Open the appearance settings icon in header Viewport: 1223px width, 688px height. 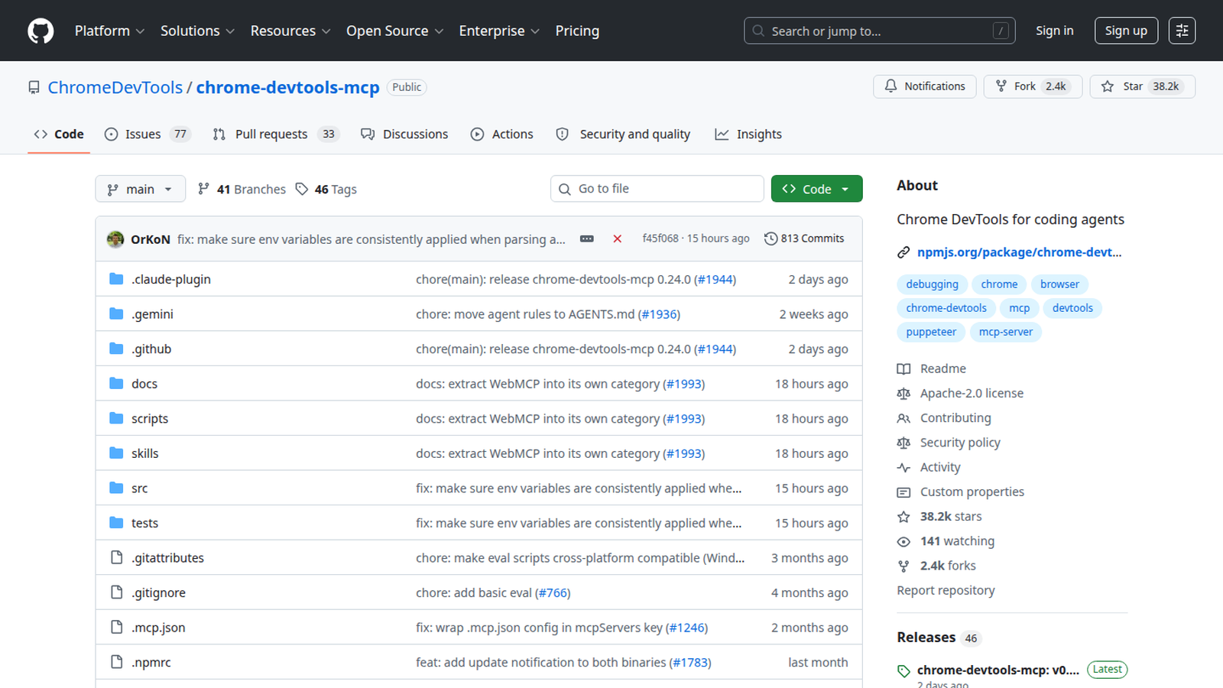click(1182, 31)
